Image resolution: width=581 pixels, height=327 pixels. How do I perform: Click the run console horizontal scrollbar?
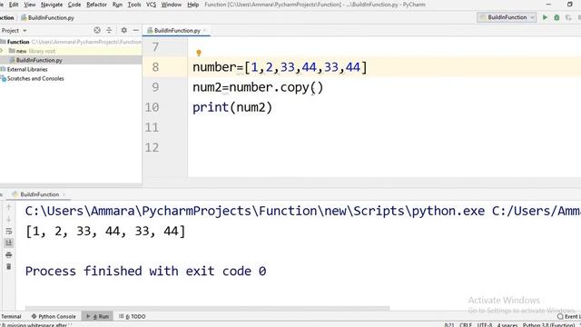coord(208,309)
